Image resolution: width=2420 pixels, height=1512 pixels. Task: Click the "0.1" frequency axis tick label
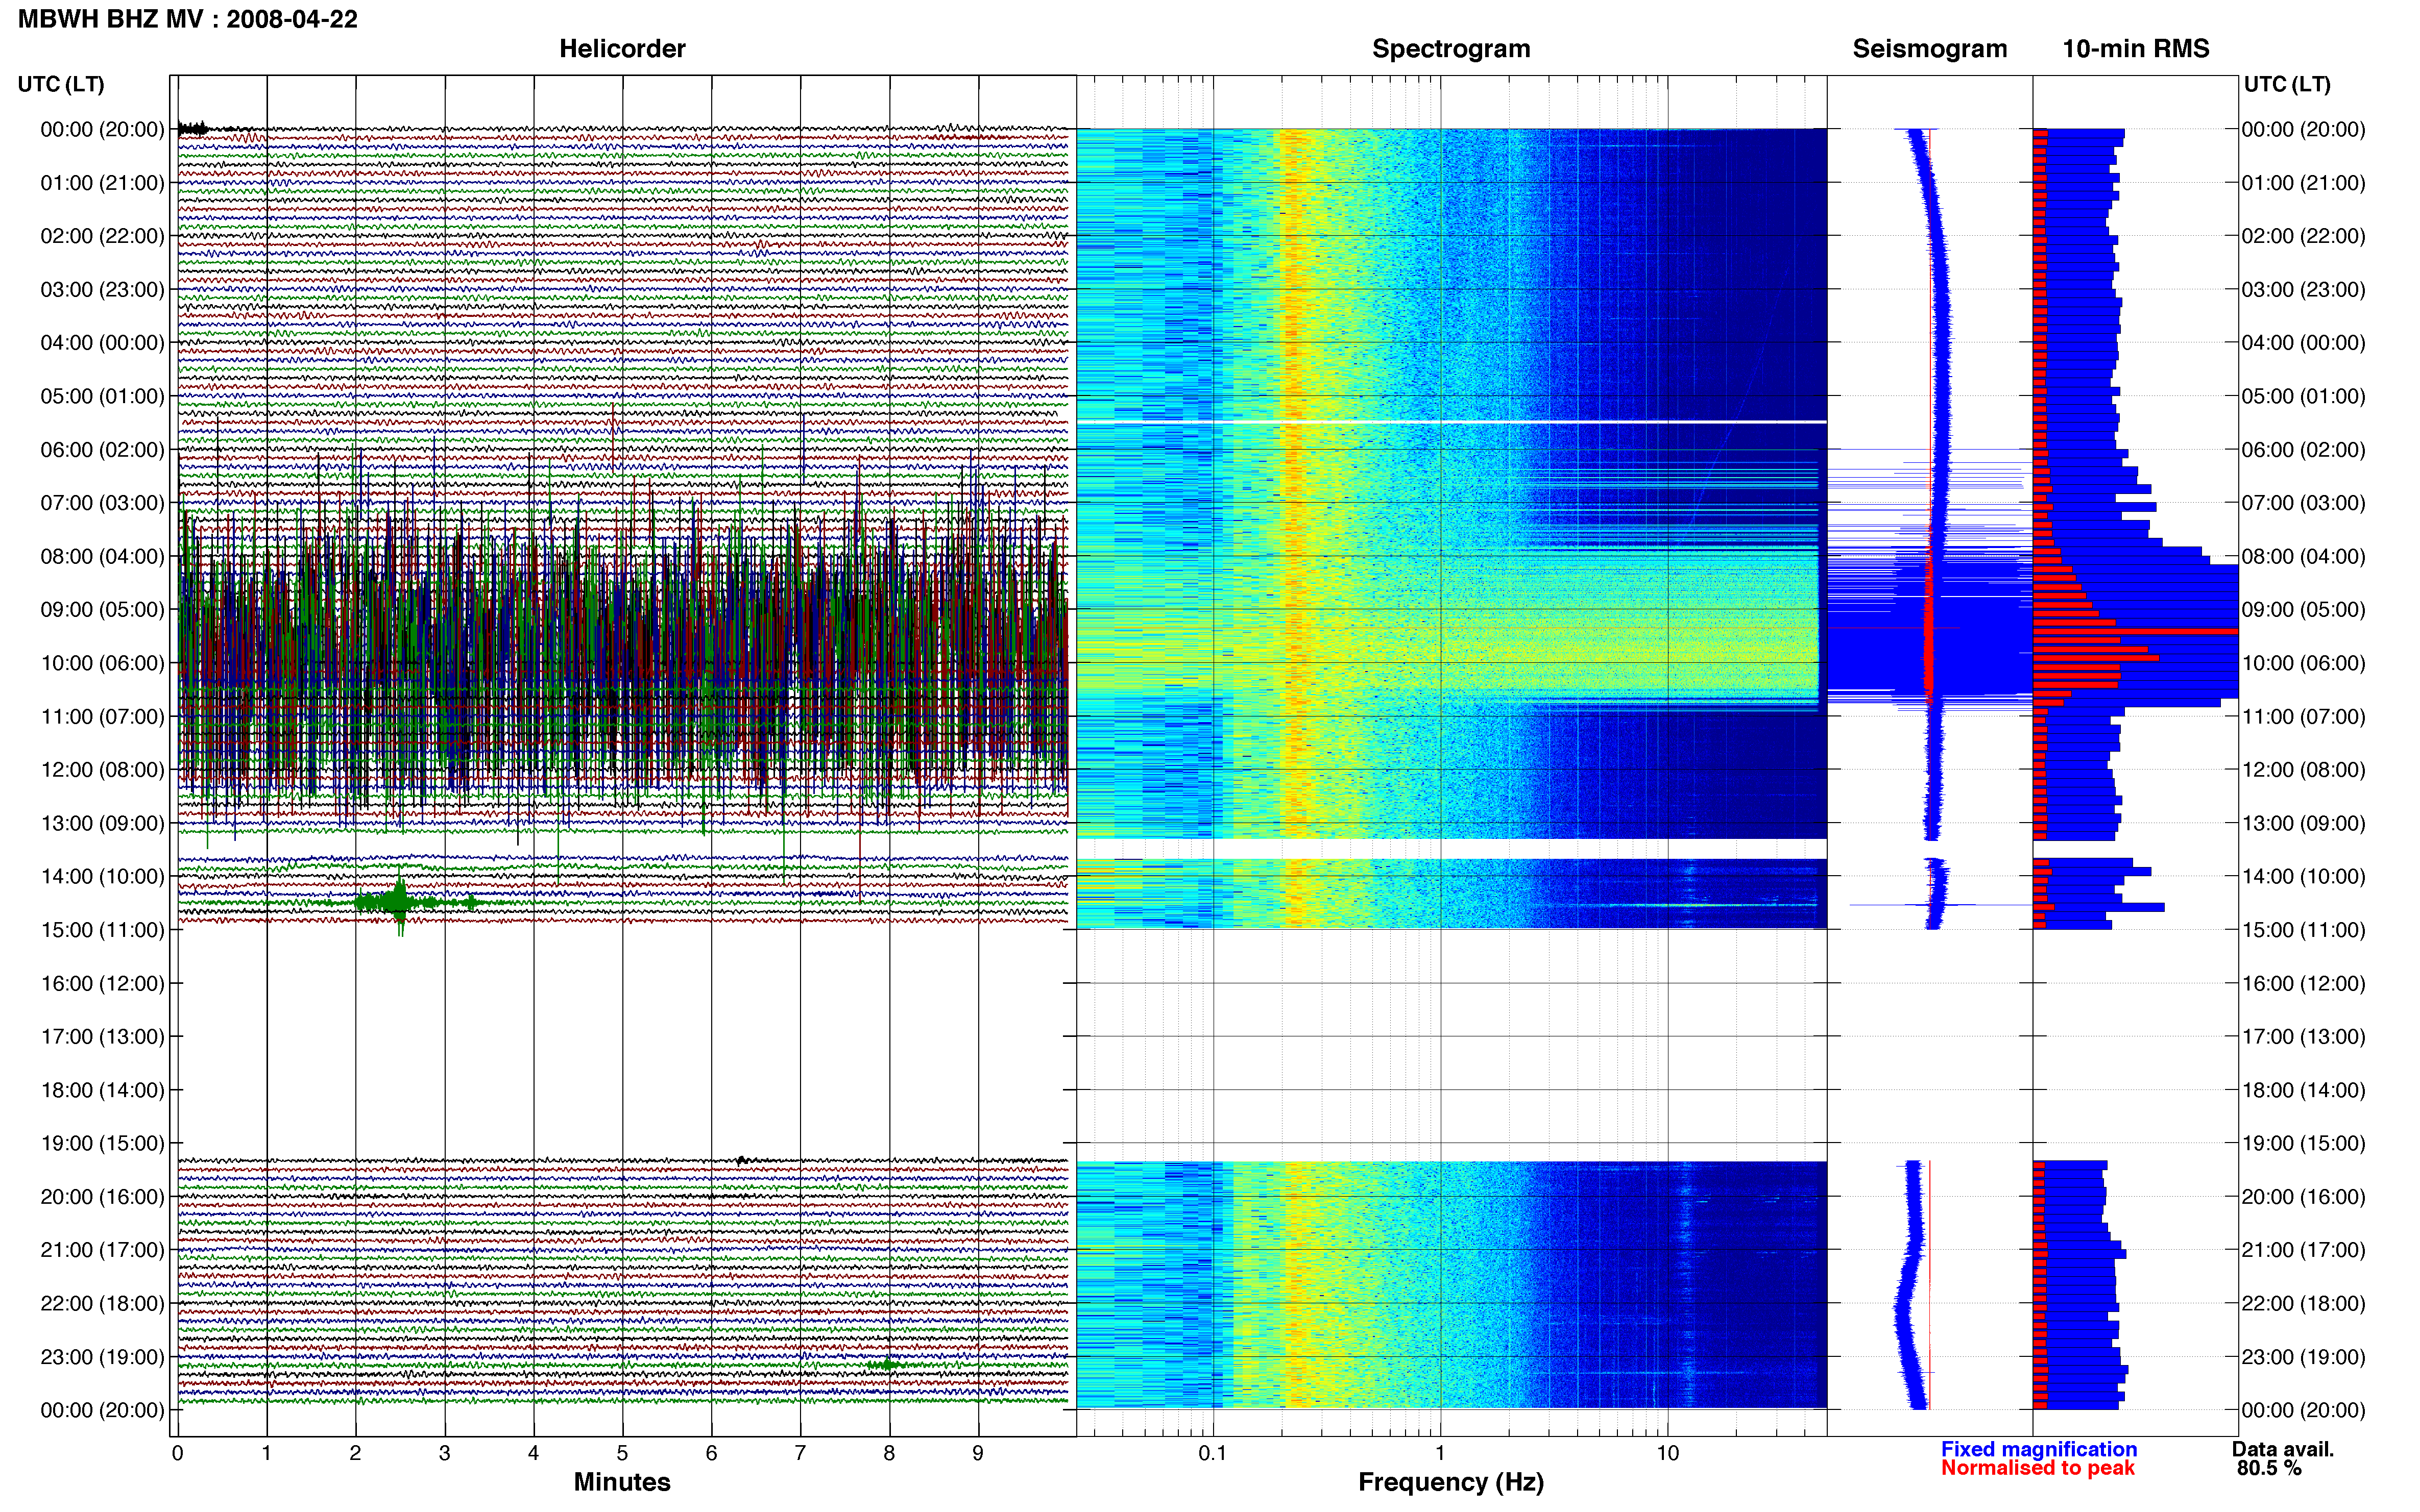(1213, 1453)
